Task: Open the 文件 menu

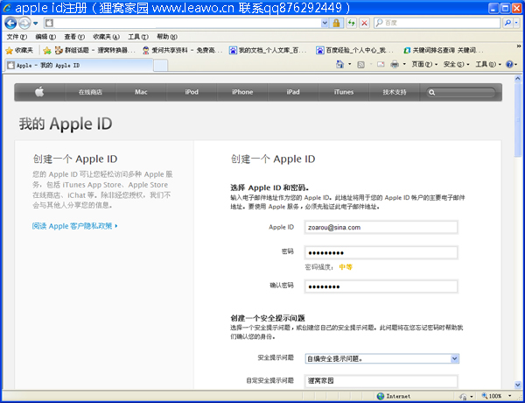Action: [17, 37]
